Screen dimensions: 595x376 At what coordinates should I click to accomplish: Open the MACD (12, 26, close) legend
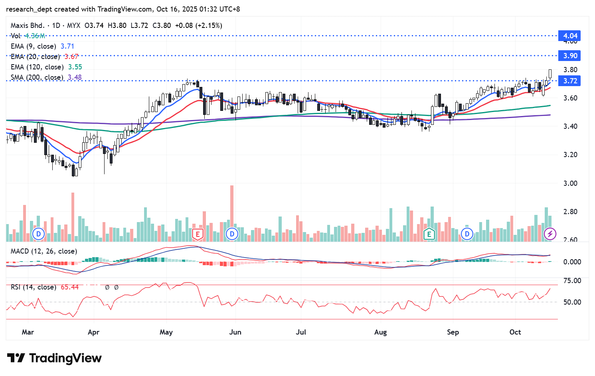coord(44,251)
